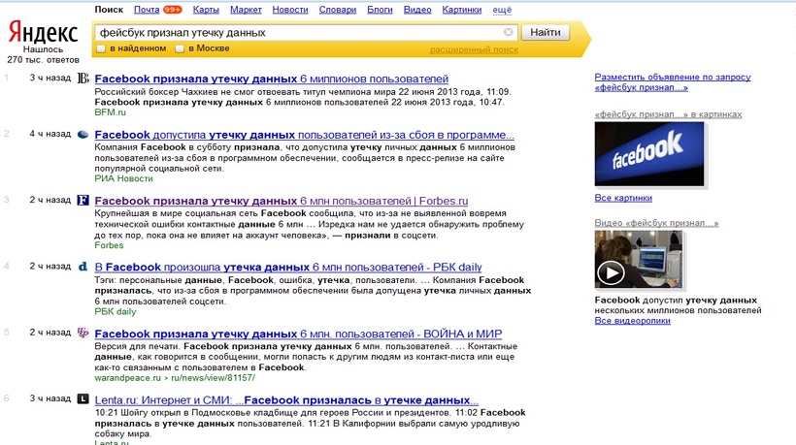Open the facebook sign image thumbnail
796x445 pixels.
[x=649, y=154]
